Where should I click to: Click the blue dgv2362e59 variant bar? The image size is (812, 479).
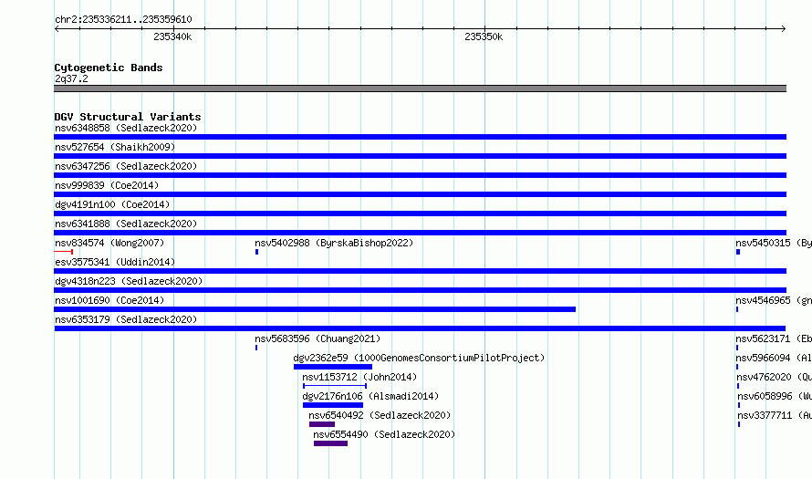coord(333,367)
